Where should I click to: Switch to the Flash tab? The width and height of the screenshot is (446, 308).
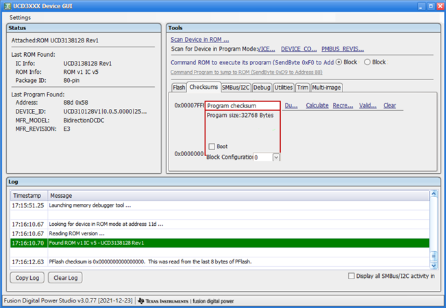[179, 87]
